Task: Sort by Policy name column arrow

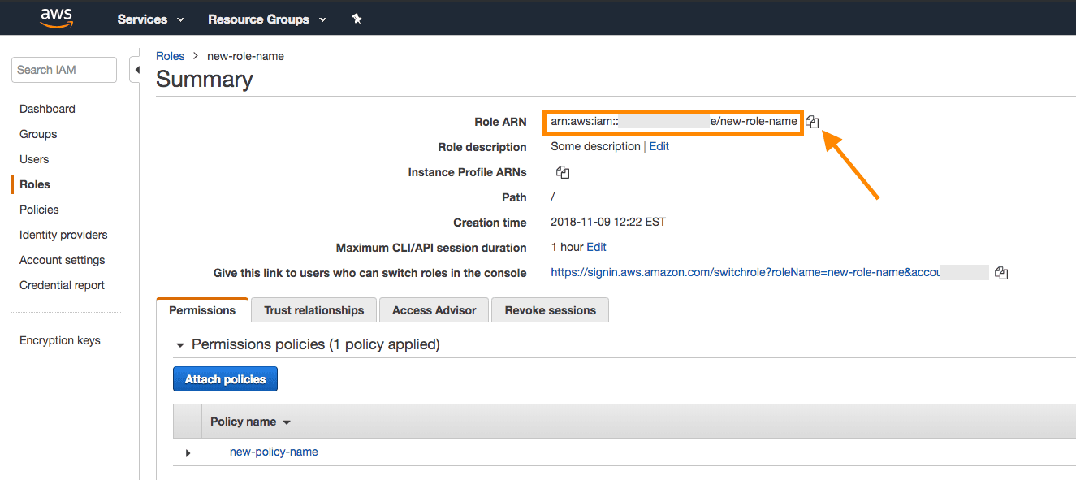Action: click(x=287, y=422)
